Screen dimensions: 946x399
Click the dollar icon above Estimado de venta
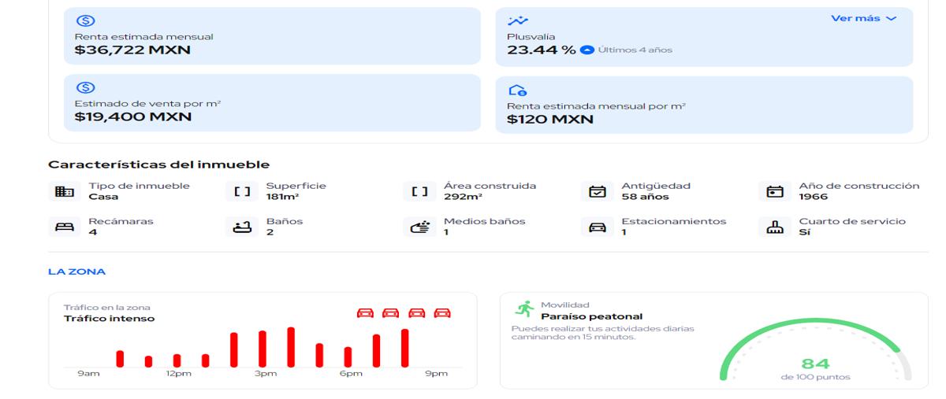(85, 88)
